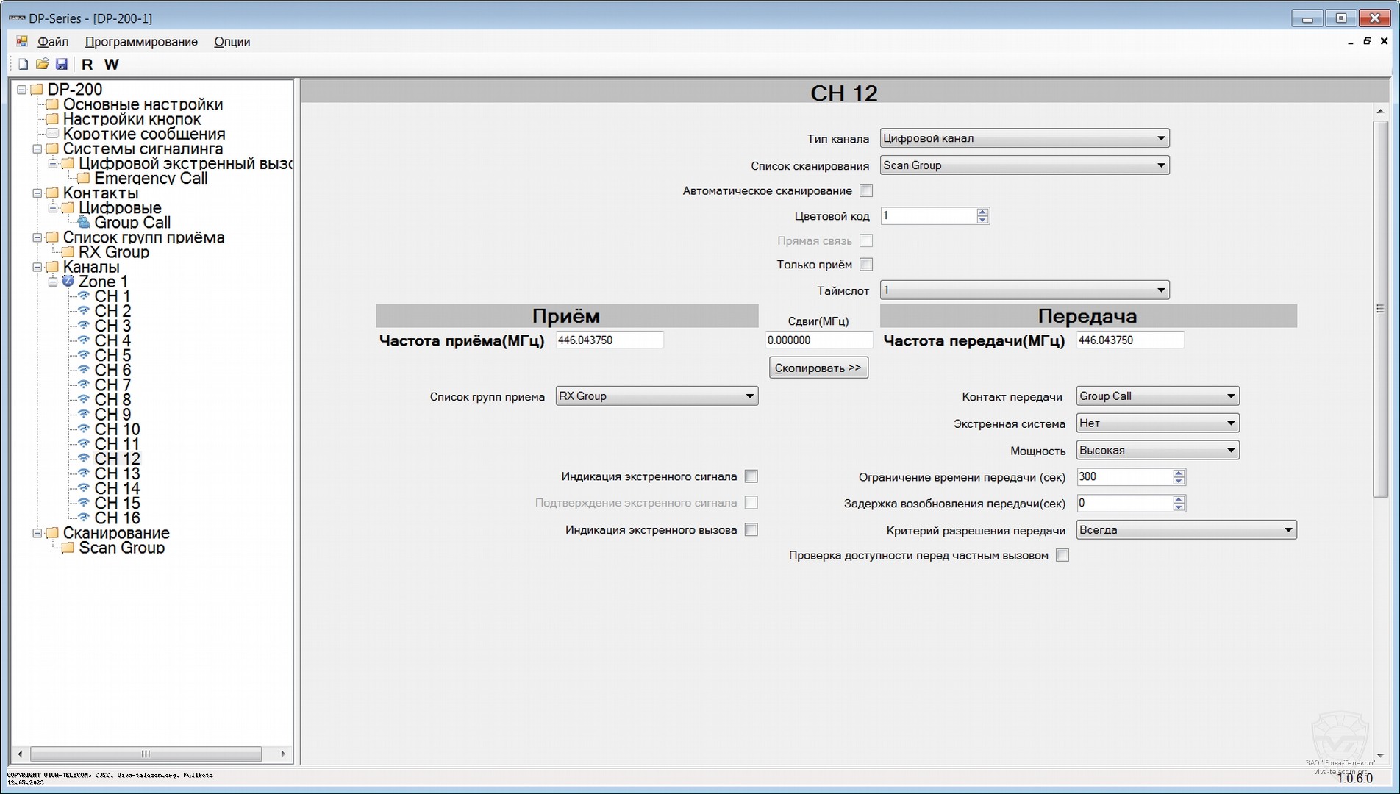Image resolution: width=1400 pixels, height=794 pixels.
Task: Collapse the Каналы tree node
Action: [x=37, y=267]
